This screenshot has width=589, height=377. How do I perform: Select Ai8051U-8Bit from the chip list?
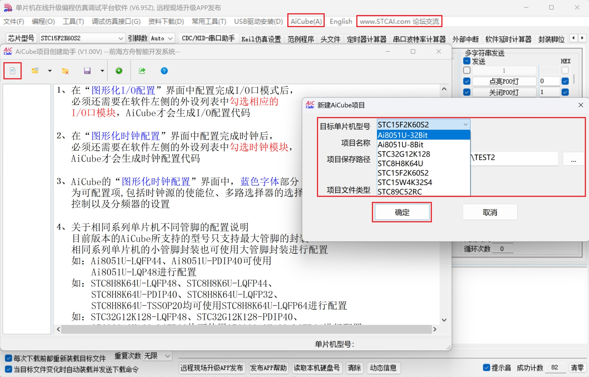[400, 145]
